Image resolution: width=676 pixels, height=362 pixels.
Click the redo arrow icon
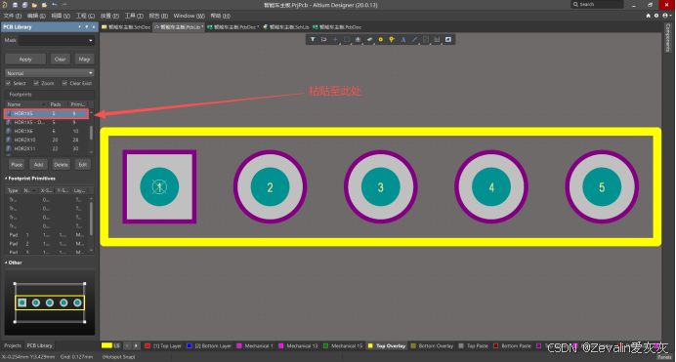pyautogui.click(x=64, y=5)
